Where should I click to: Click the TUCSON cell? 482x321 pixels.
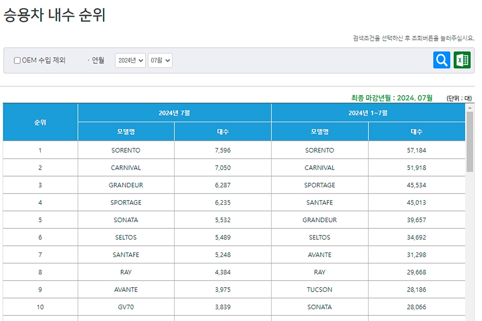pos(320,289)
